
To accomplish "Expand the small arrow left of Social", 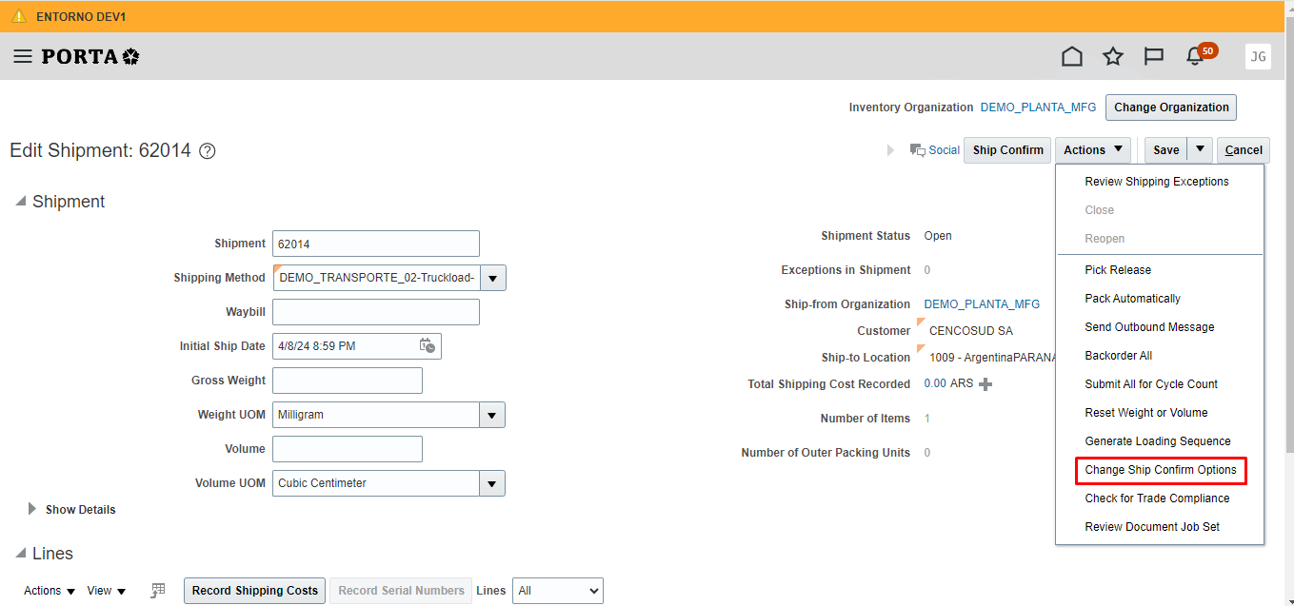I will (891, 150).
